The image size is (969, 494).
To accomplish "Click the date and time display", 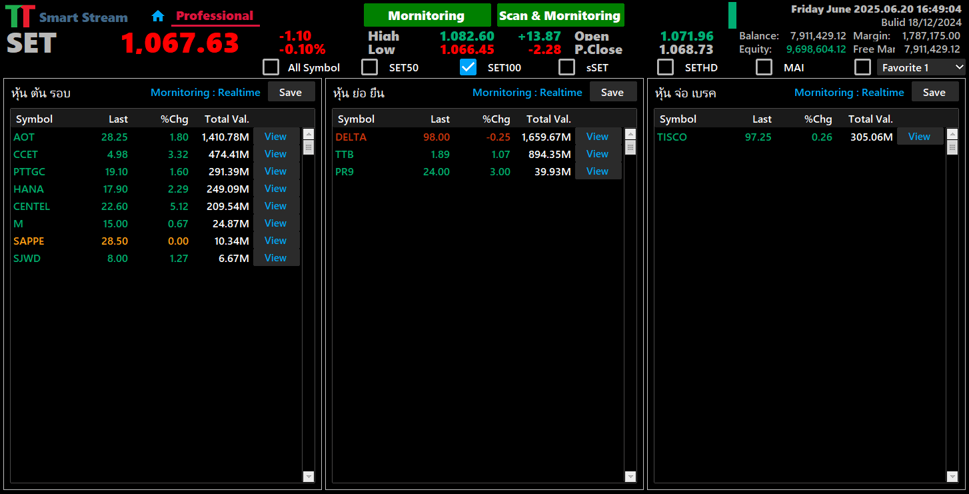I will (876, 9).
